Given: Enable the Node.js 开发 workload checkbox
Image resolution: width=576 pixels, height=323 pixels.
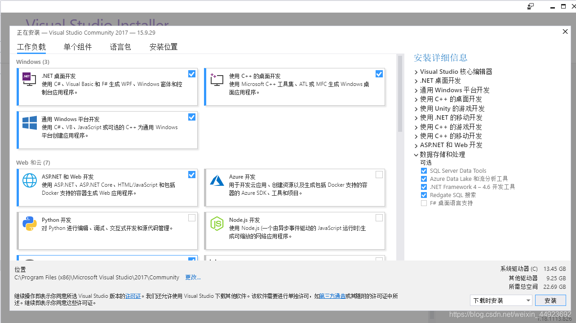Looking at the screenshot, I should (x=379, y=218).
